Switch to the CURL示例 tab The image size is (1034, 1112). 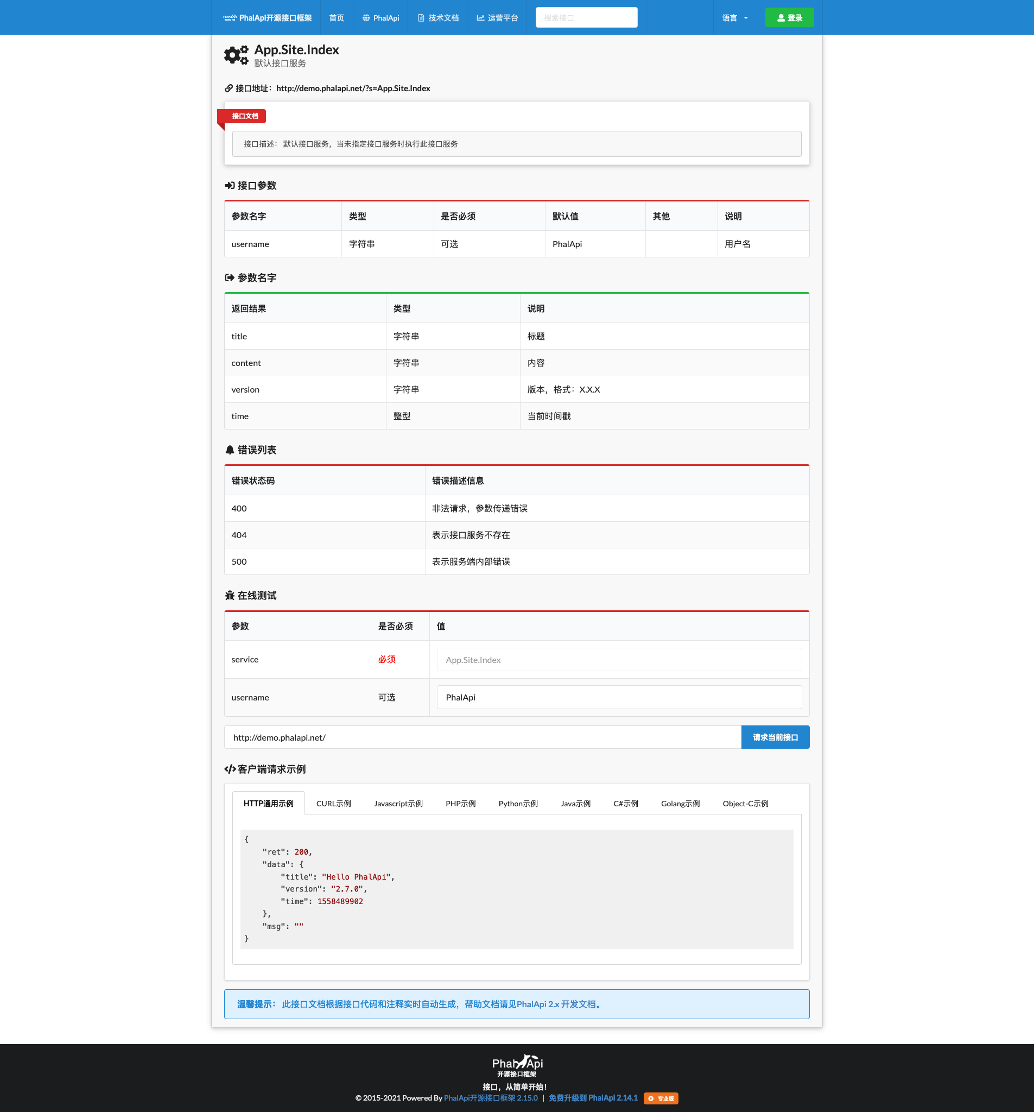[x=333, y=803]
